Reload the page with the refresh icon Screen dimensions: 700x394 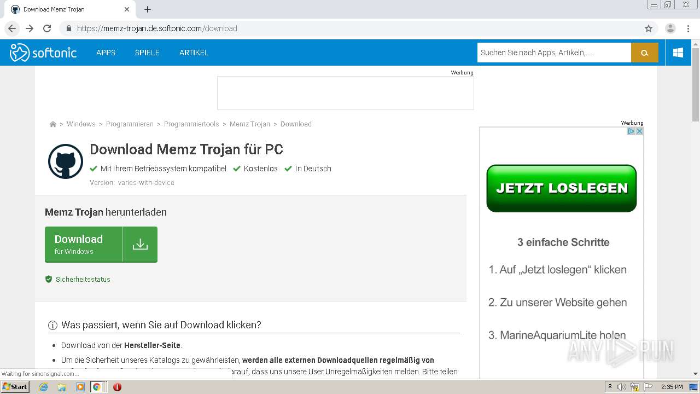(x=47, y=28)
